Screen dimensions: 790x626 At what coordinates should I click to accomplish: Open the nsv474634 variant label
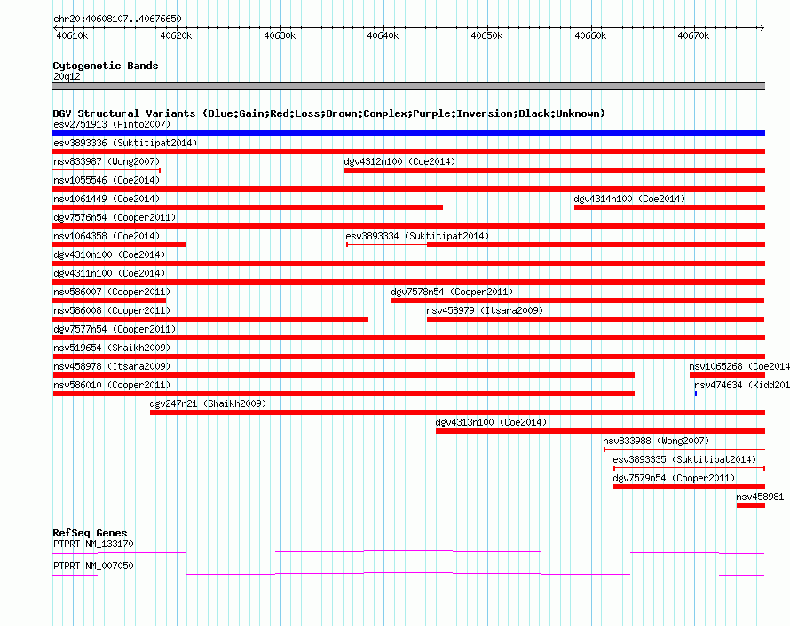[x=742, y=385]
